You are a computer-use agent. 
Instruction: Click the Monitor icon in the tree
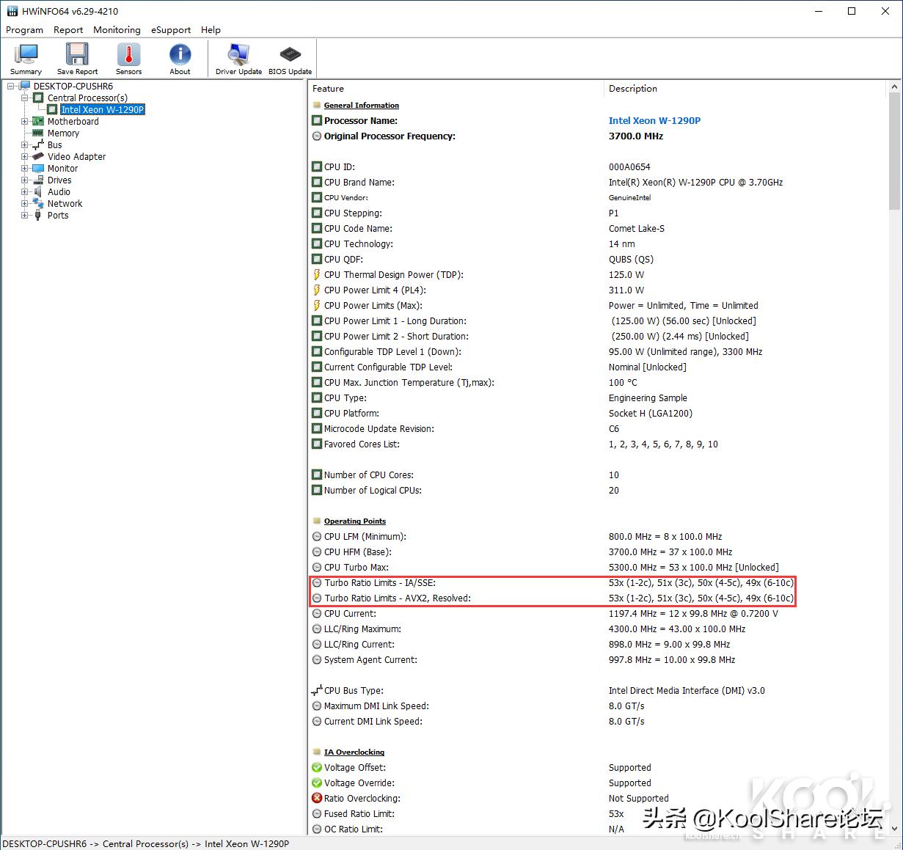(x=38, y=169)
